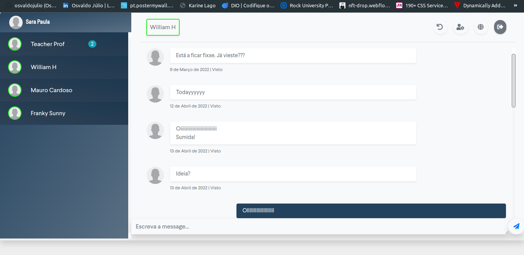Click the 'Ideia?' message bubble
This screenshot has height=255, width=524.
pyautogui.click(x=293, y=174)
